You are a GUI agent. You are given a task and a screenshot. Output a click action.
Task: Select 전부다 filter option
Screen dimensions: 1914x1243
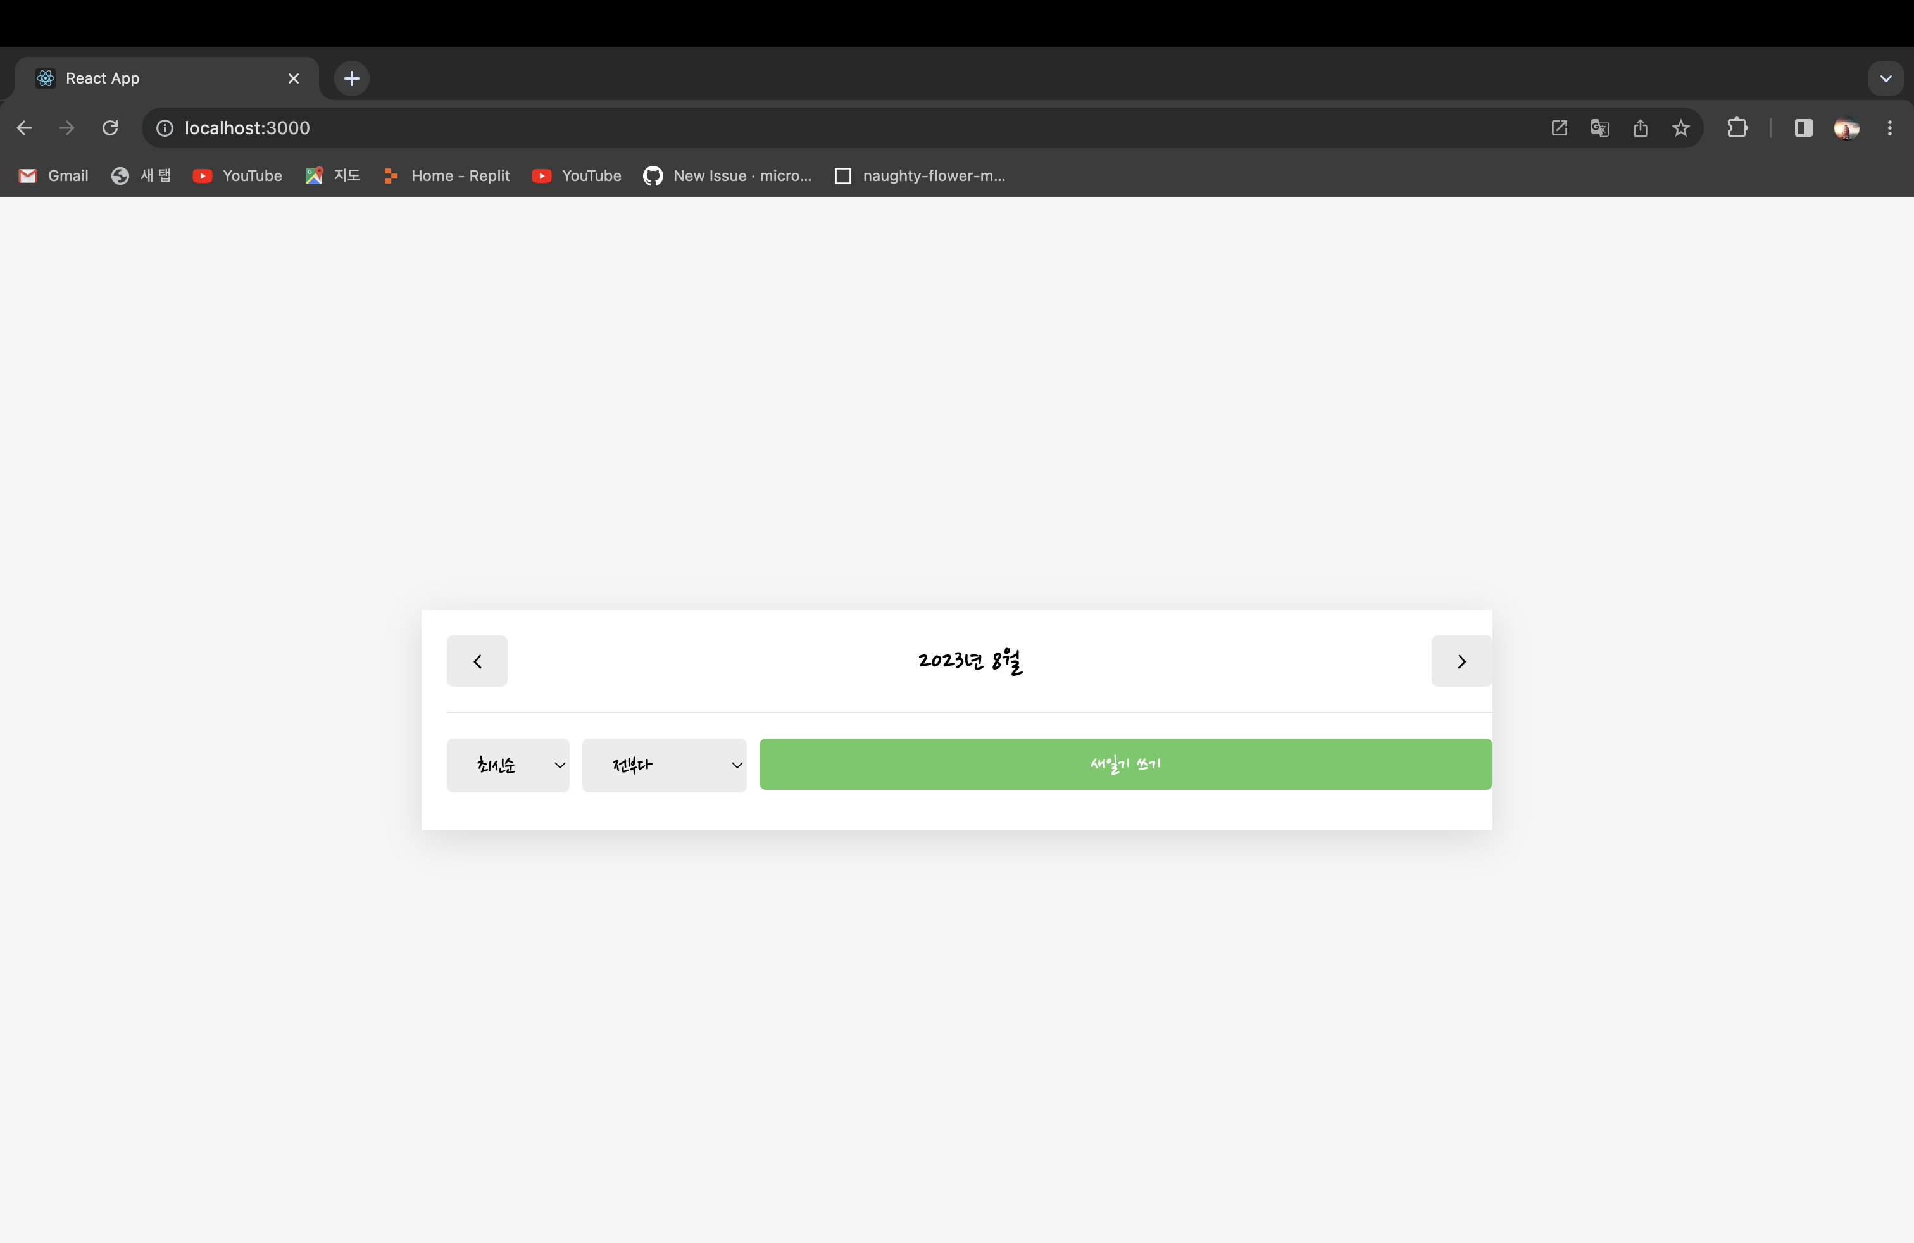665,763
